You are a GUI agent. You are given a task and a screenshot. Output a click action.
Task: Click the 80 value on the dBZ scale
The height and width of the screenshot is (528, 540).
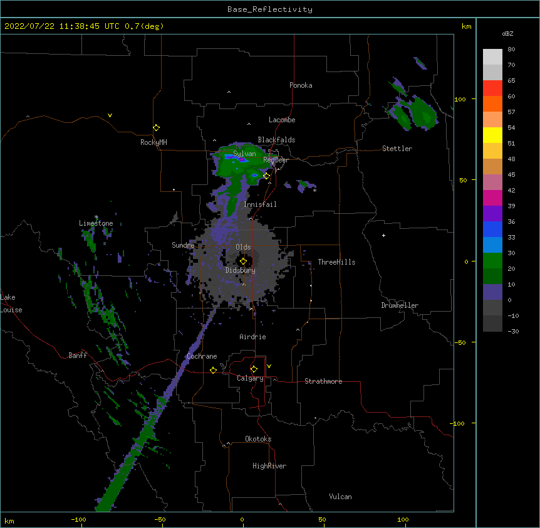(511, 50)
